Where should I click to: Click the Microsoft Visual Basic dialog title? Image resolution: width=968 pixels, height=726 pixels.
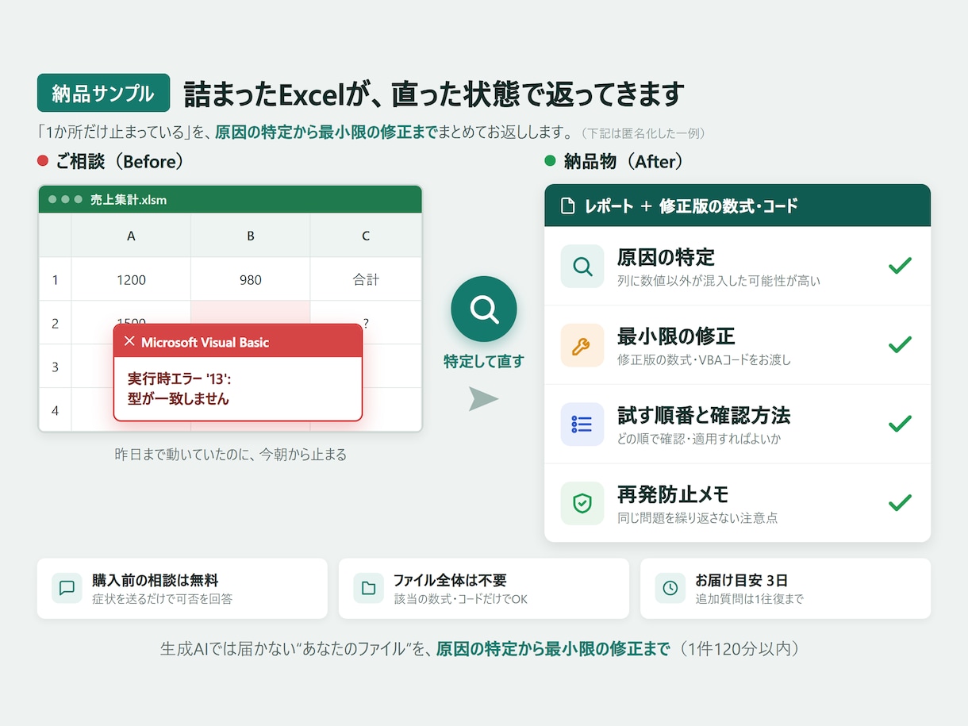coord(205,343)
